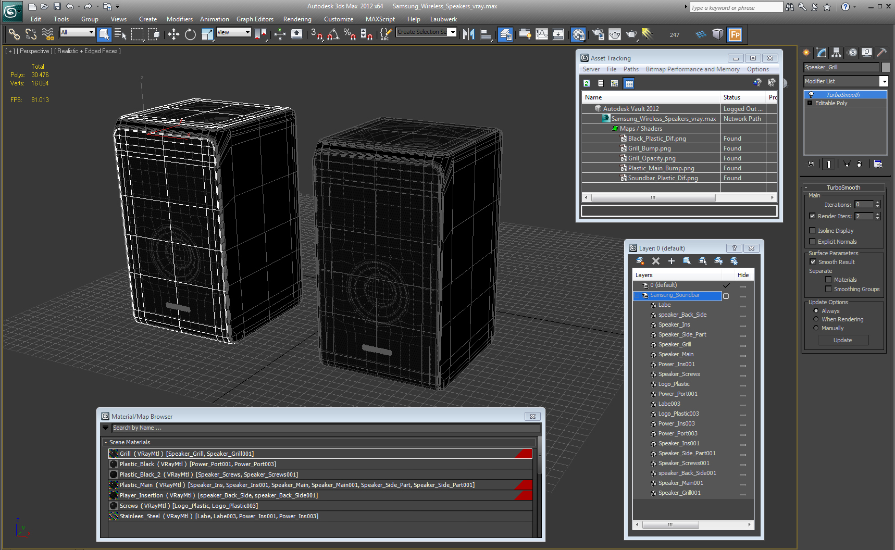
Task: Click Realistic + Edged Faces viewport label
Action: [88, 51]
